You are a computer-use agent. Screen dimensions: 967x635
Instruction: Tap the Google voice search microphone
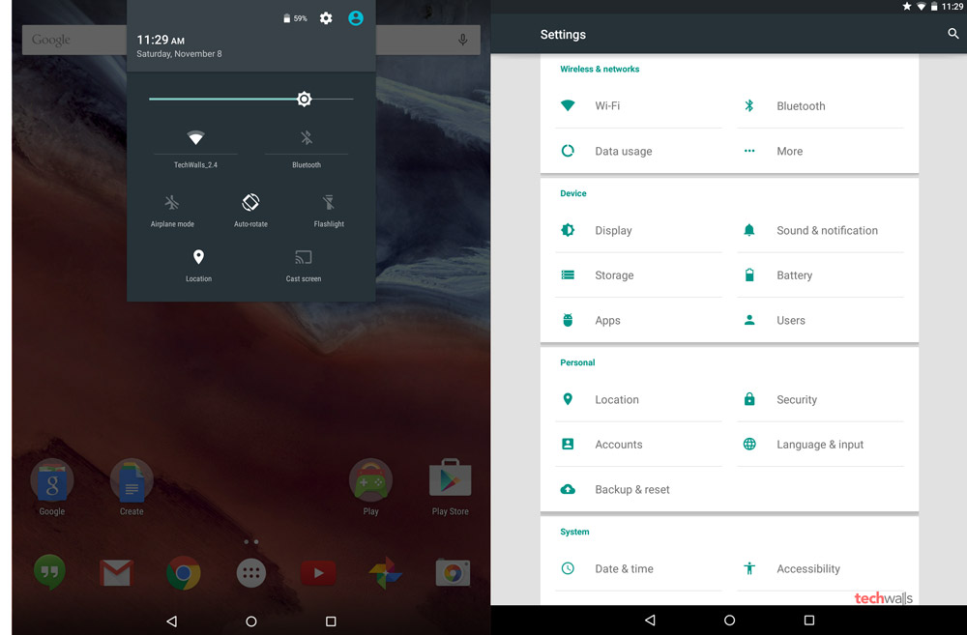click(x=463, y=40)
